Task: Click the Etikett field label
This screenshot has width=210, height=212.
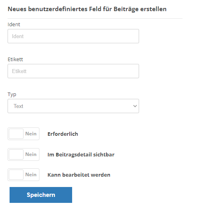Action: click(x=15, y=60)
